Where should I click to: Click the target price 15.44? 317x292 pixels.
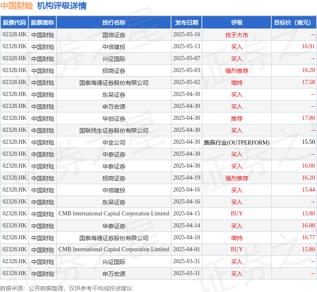(308, 190)
